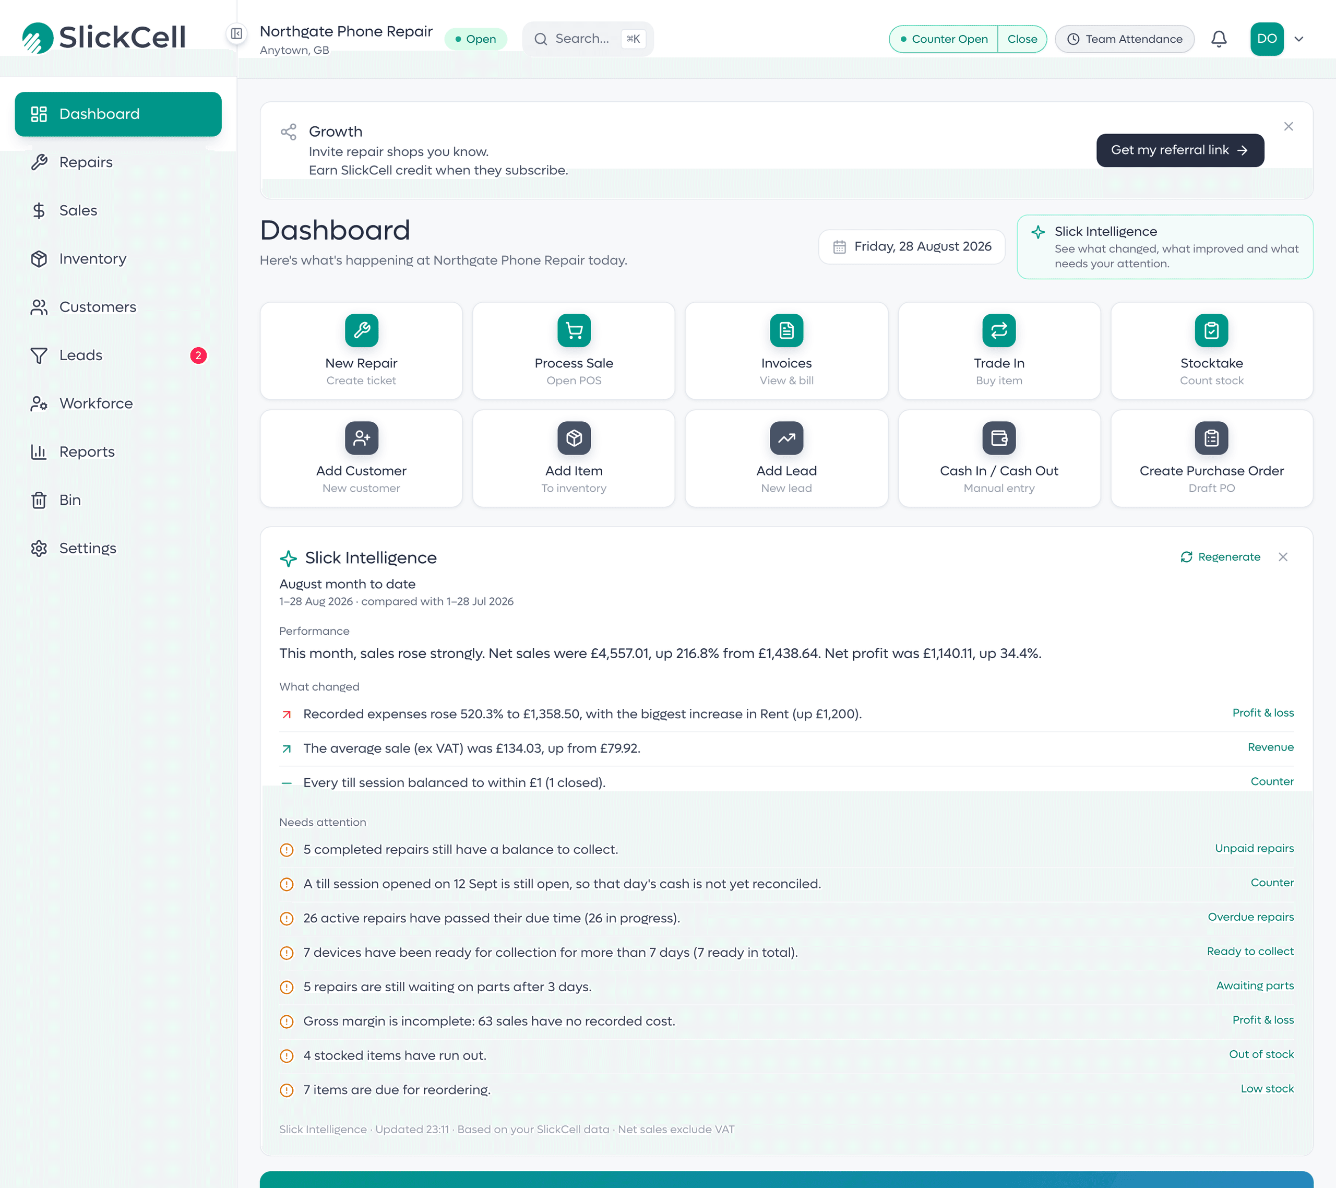Open the Unpaid repairs link
1336x1188 pixels.
[1254, 848]
